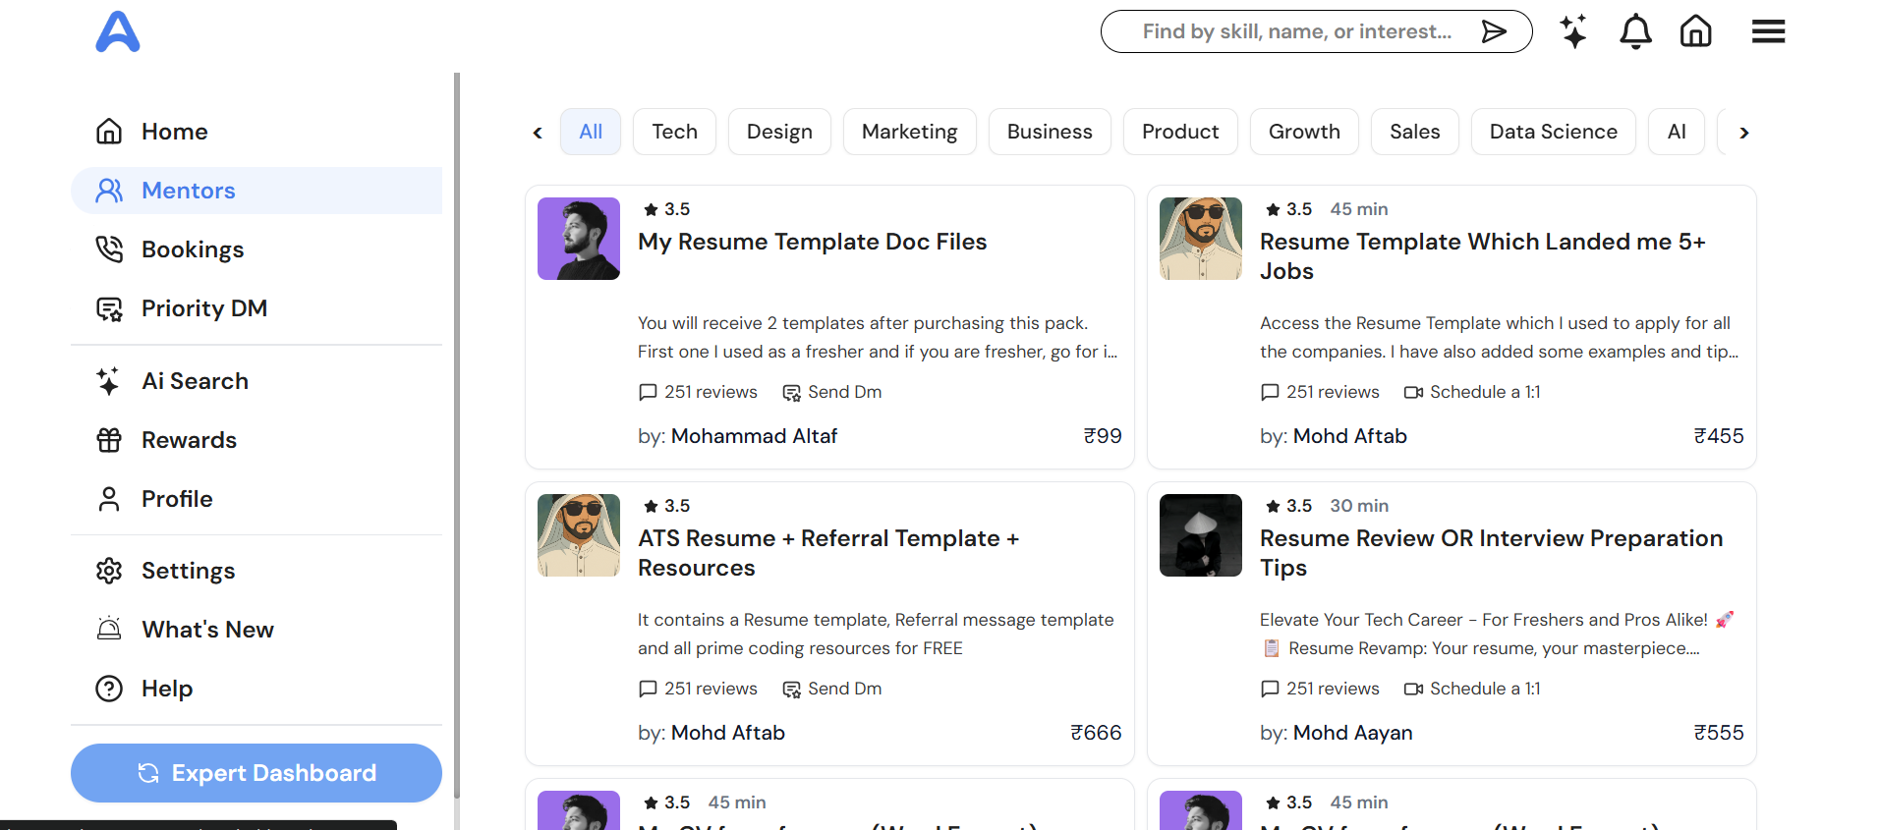Go to Bookings in sidebar
This screenshot has width=1879, height=830.
click(x=192, y=249)
